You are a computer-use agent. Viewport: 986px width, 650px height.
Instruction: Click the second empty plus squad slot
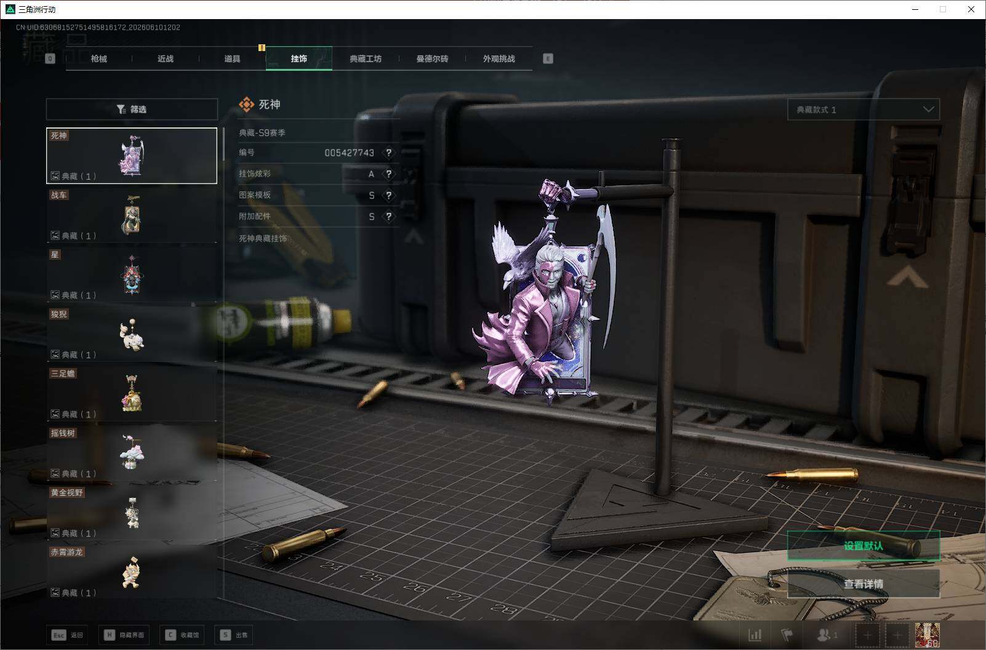(897, 635)
